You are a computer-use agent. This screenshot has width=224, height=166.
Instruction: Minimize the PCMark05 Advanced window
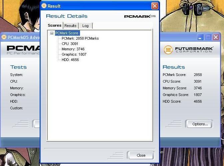coord(200,37)
